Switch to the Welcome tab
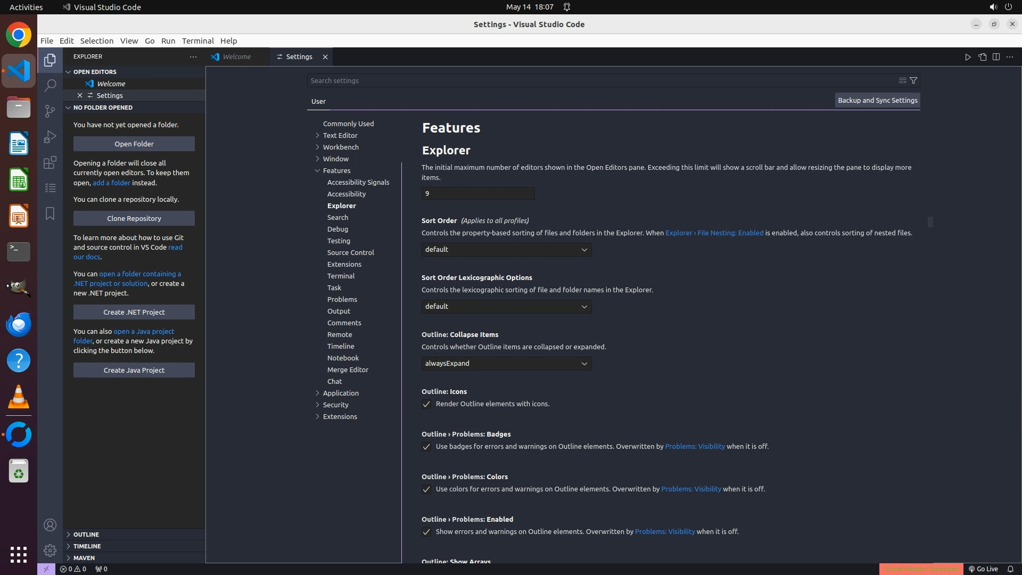The image size is (1022, 575). point(236,57)
